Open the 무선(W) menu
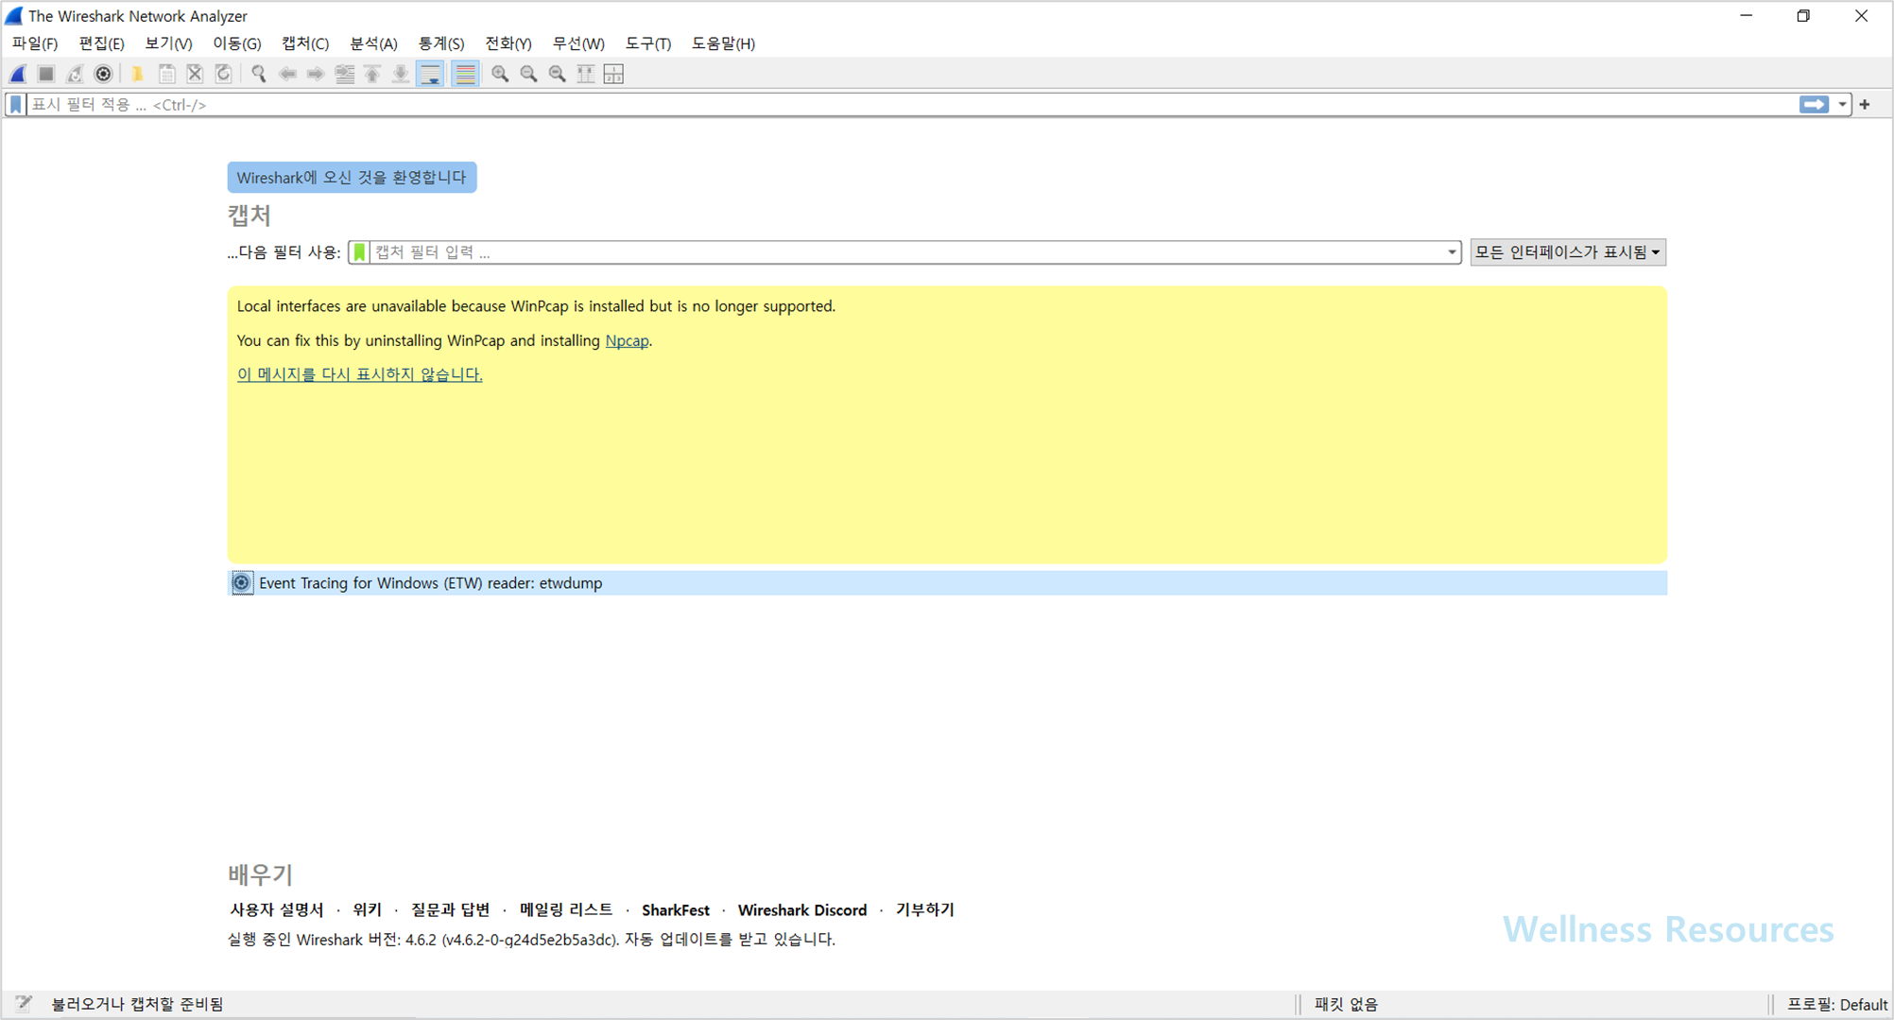Viewport: 1894px width, 1020px height. coord(578,43)
